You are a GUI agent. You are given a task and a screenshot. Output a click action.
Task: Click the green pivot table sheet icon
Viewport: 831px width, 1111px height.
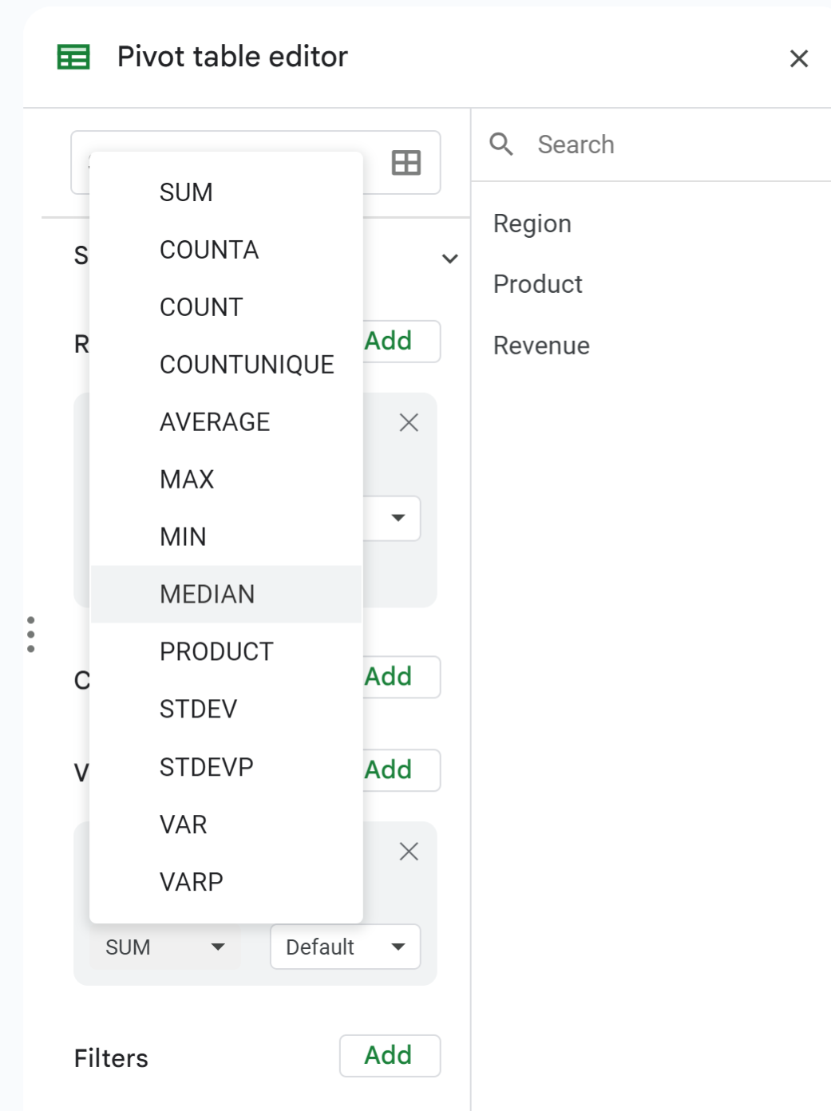coord(73,57)
